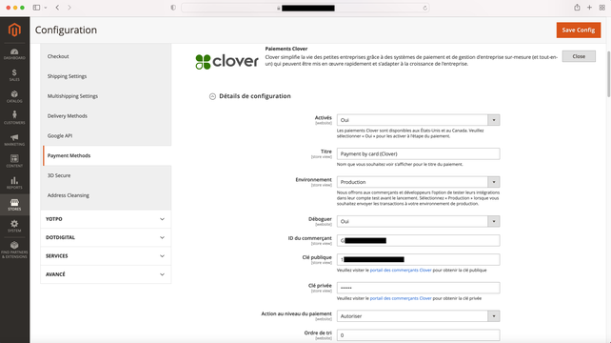Screen dimensions: 611x343
Task: Open the Safari share icon
Action: [x=577, y=8]
